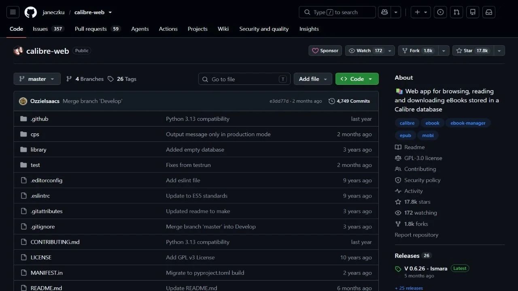The height and width of the screenshot is (291, 518).
Task: Open the Readme link in About
Action: [x=410, y=147]
